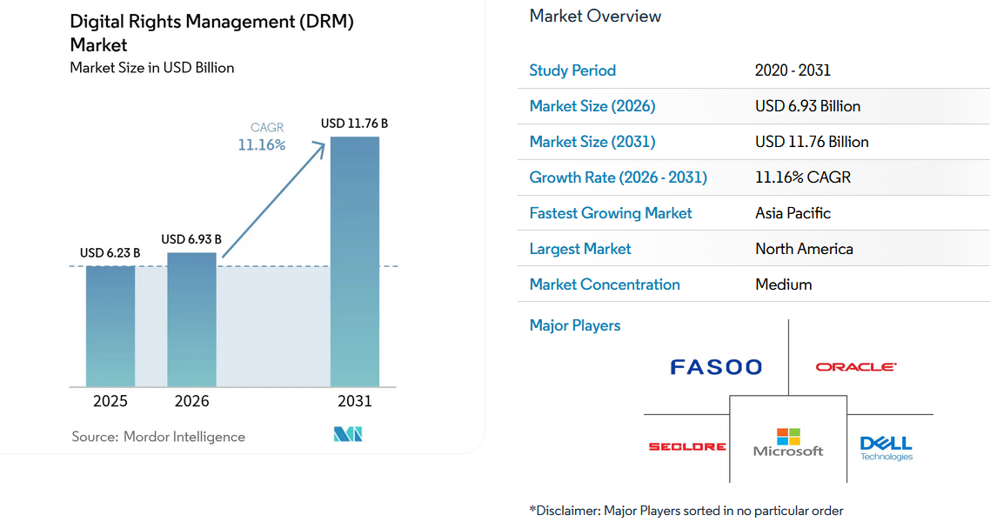Click the 'Largest Market' label
The width and height of the screenshot is (990, 522).
(x=580, y=249)
